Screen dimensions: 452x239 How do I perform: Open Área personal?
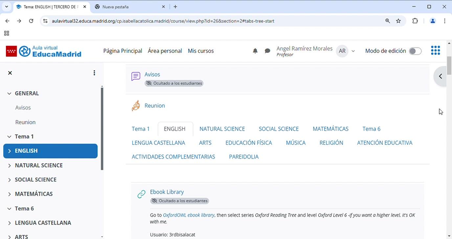click(165, 51)
